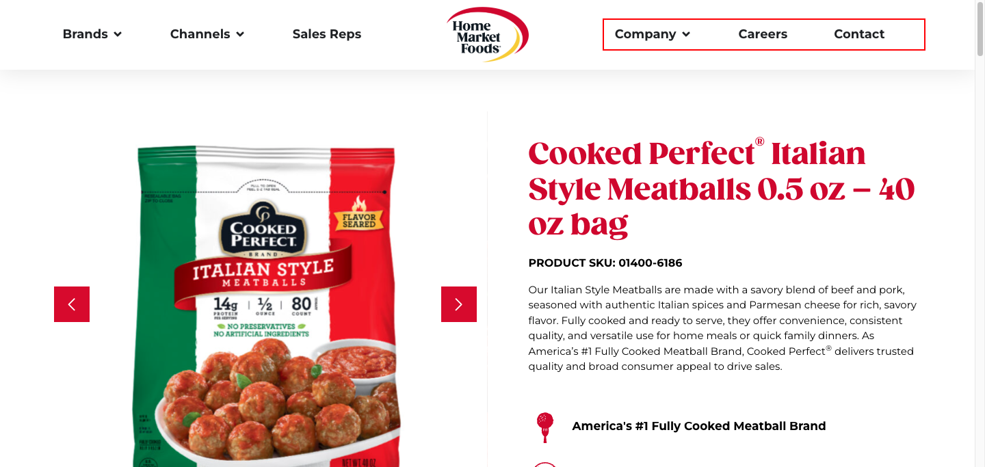Viewport: 985px width, 467px height.
Task: Open the Sales Reps page
Action: pos(327,34)
